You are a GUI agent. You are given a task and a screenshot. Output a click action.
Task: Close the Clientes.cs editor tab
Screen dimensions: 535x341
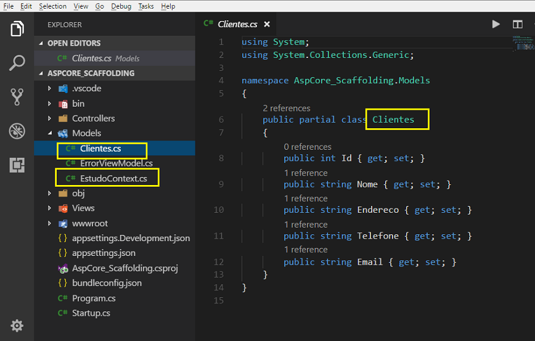(267, 24)
